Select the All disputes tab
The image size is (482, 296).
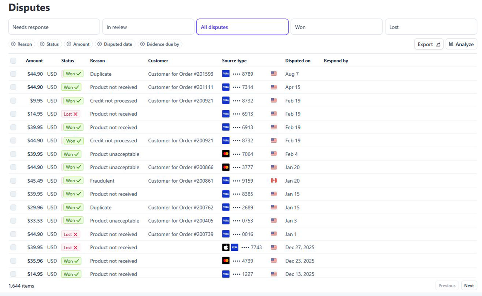pyautogui.click(x=243, y=27)
